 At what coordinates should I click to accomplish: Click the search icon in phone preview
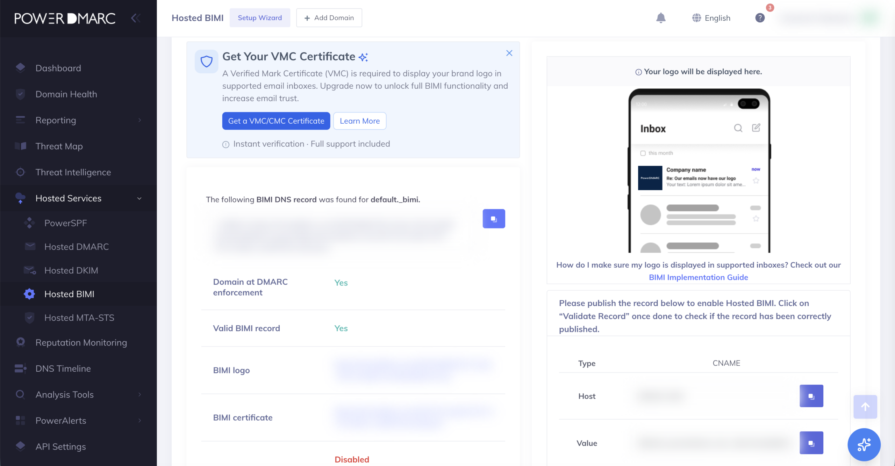(738, 128)
